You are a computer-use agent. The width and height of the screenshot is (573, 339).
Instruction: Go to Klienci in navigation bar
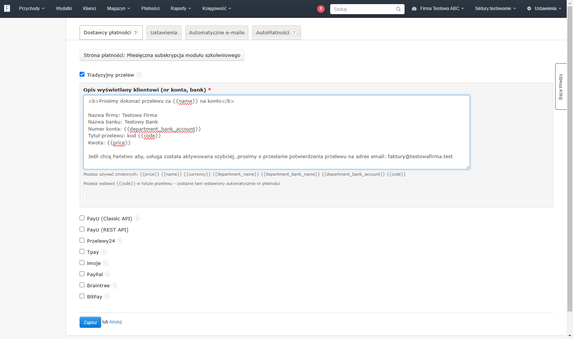(x=90, y=9)
